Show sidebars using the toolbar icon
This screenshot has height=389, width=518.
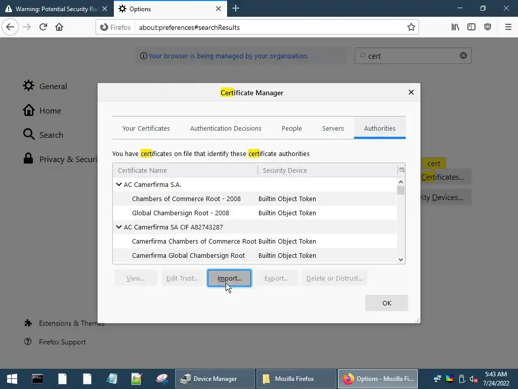(x=471, y=27)
